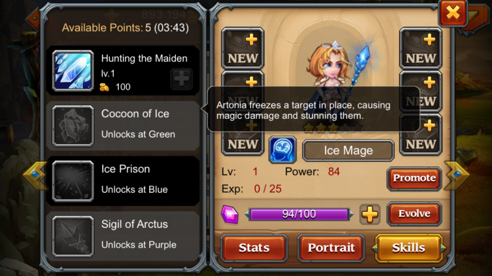Switch to the Portrait tab
Viewport: 492px width, 276px height.
331,248
